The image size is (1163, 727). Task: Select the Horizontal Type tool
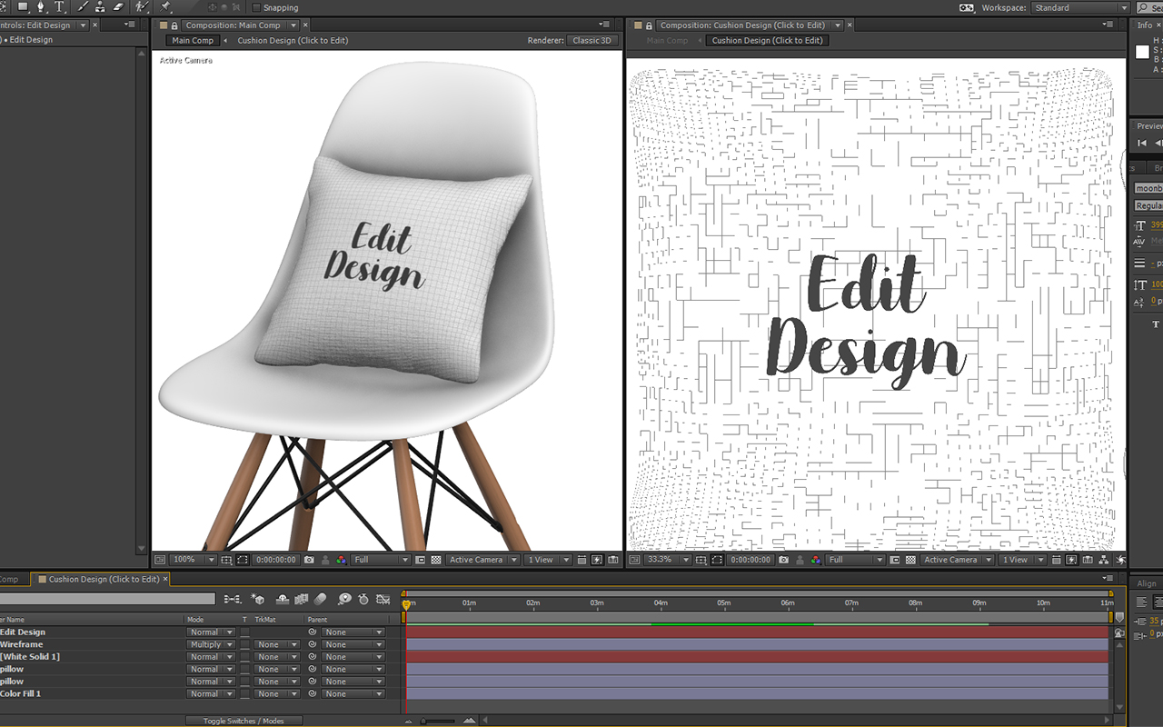tap(60, 7)
